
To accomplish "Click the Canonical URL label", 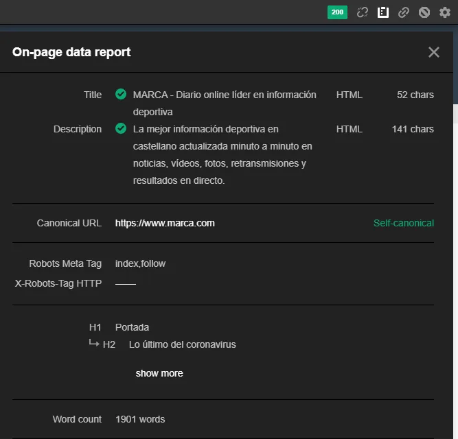I will coord(69,223).
